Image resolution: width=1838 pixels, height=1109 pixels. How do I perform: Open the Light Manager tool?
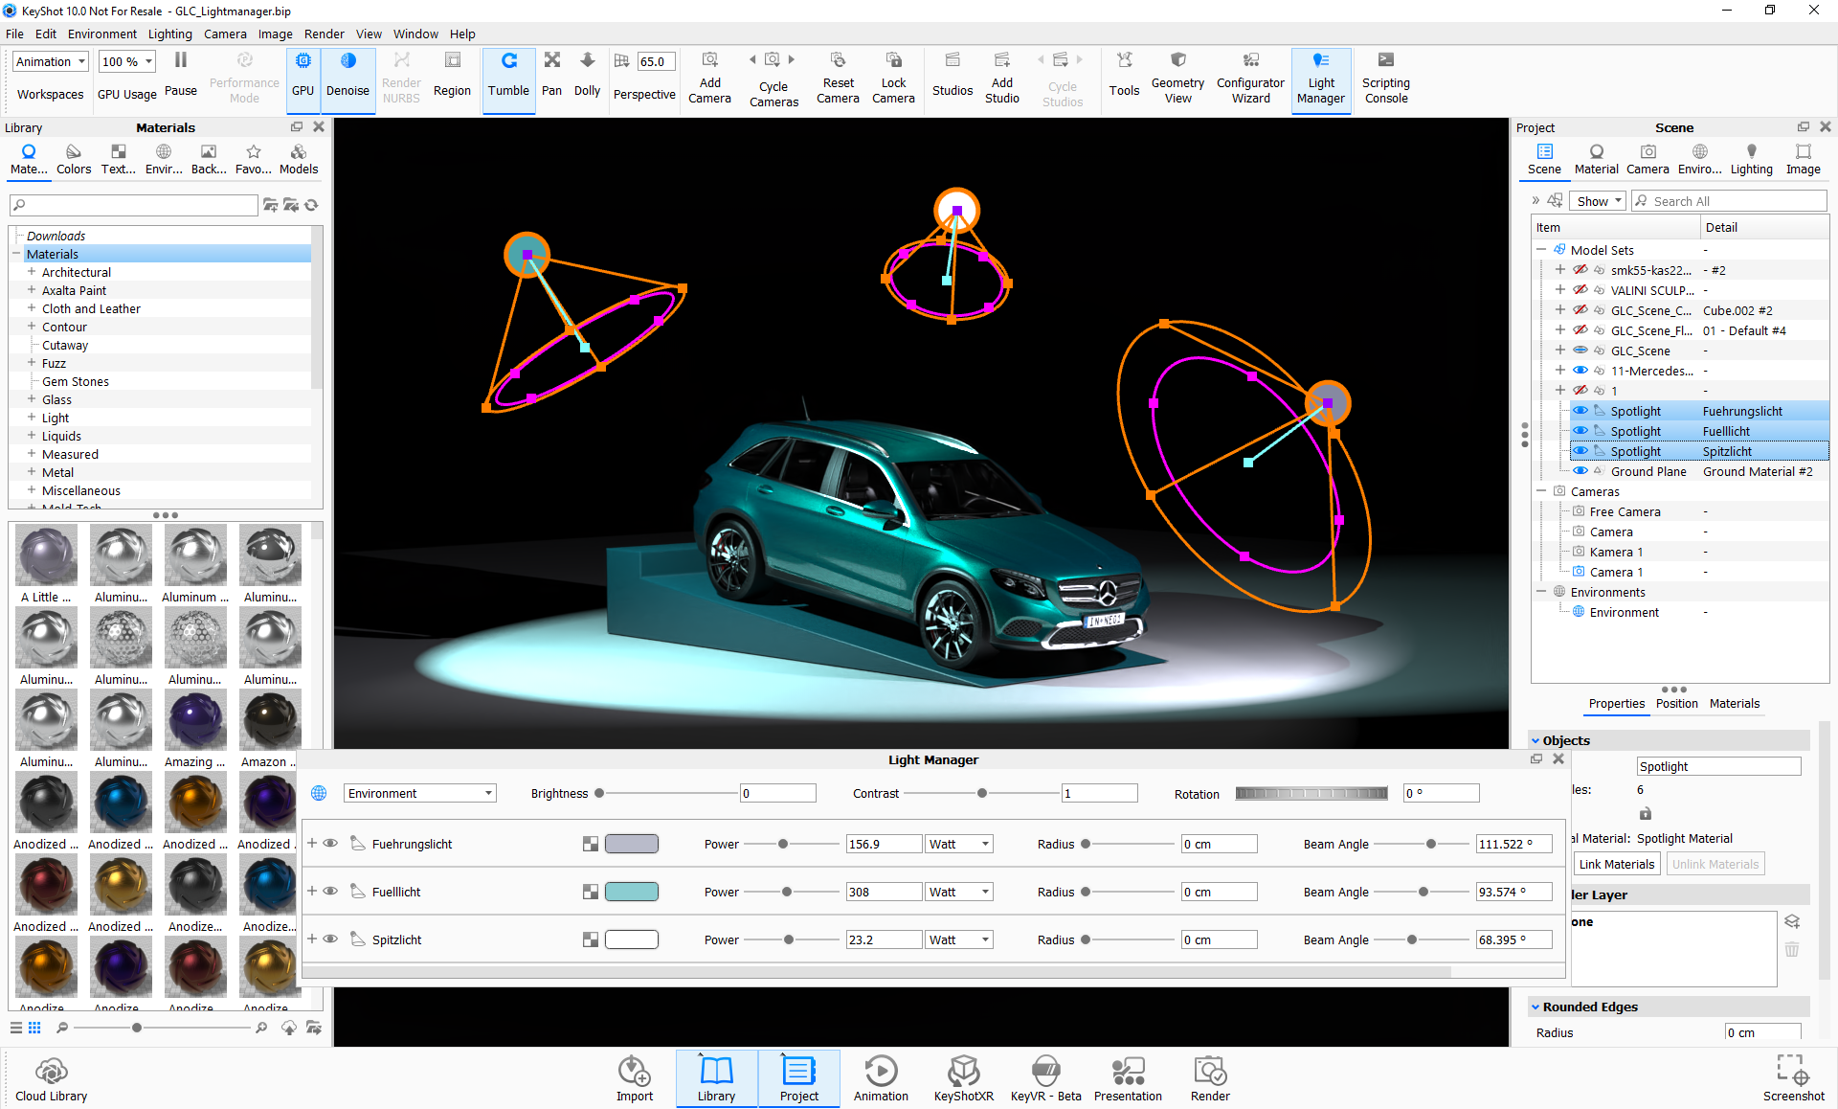1320,79
